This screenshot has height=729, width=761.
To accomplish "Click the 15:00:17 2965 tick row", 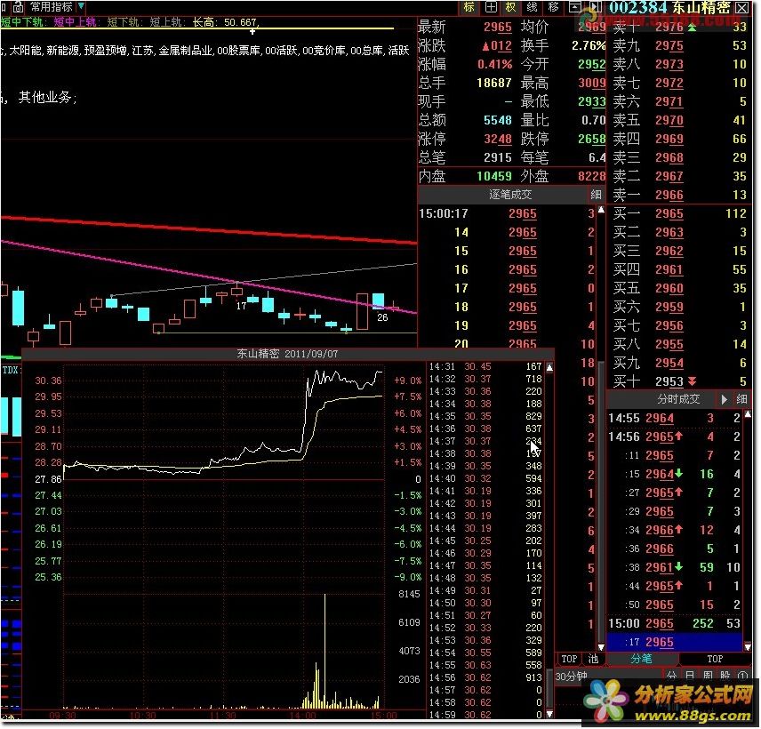I will tap(507, 213).
